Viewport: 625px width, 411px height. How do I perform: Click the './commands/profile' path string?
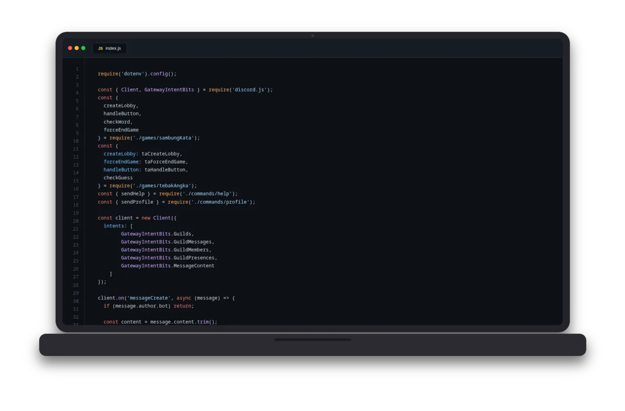[x=221, y=202]
